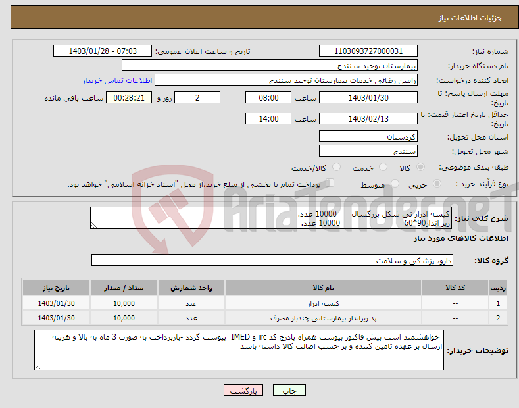Click the شماره نیاز label
The width and height of the screenshot is (519, 408).
tap(490, 51)
